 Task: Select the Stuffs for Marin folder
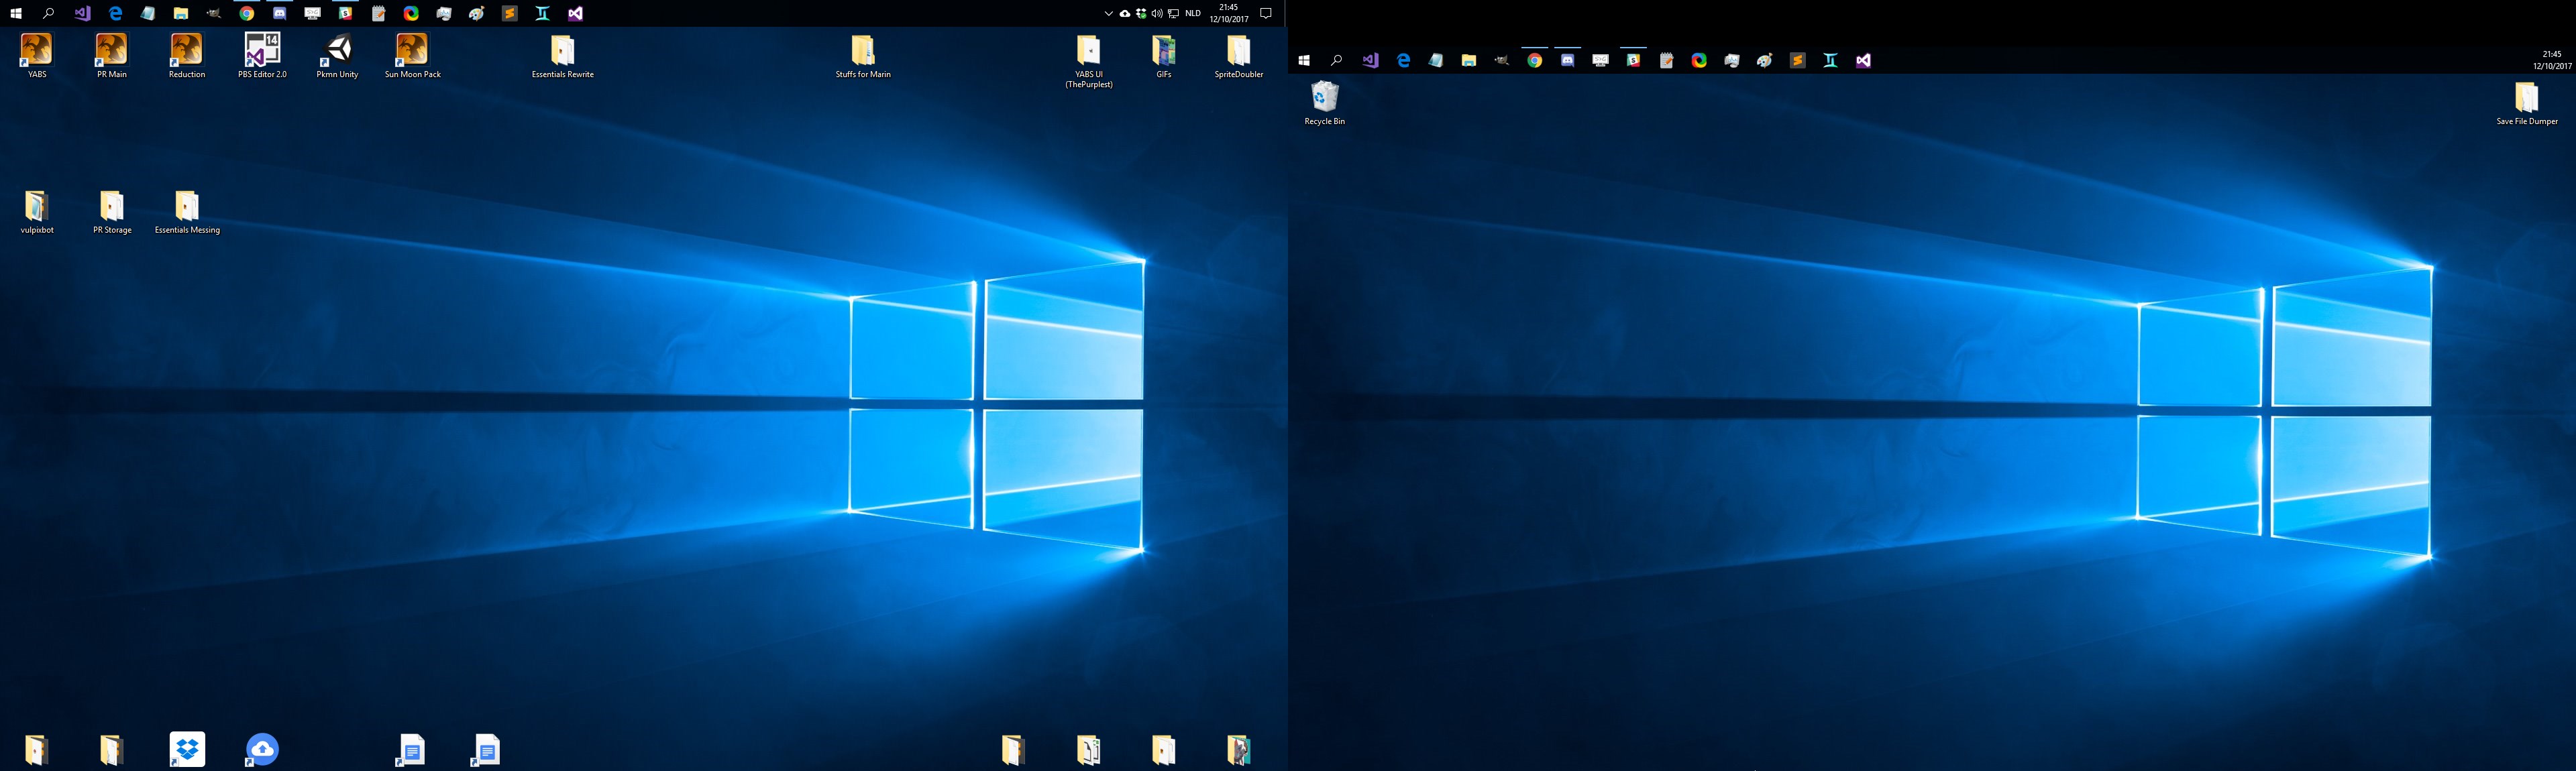pos(863,51)
